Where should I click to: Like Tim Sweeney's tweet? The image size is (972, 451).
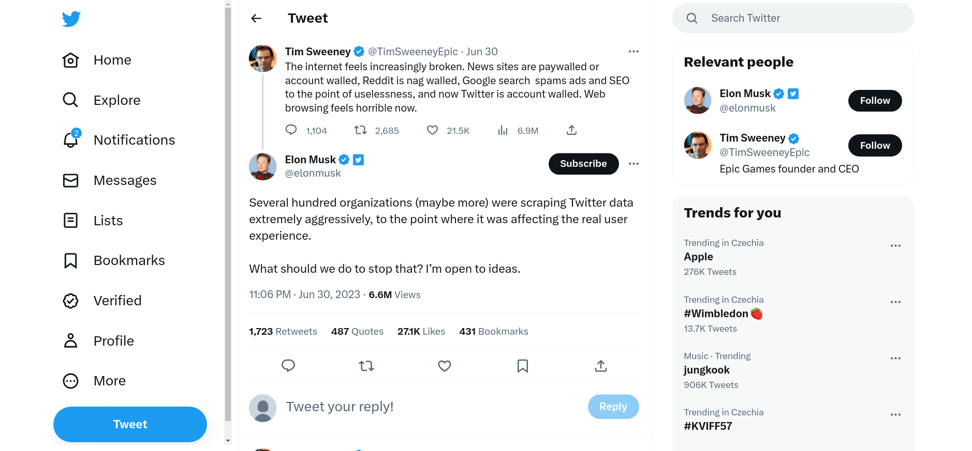click(x=432, y=130)
